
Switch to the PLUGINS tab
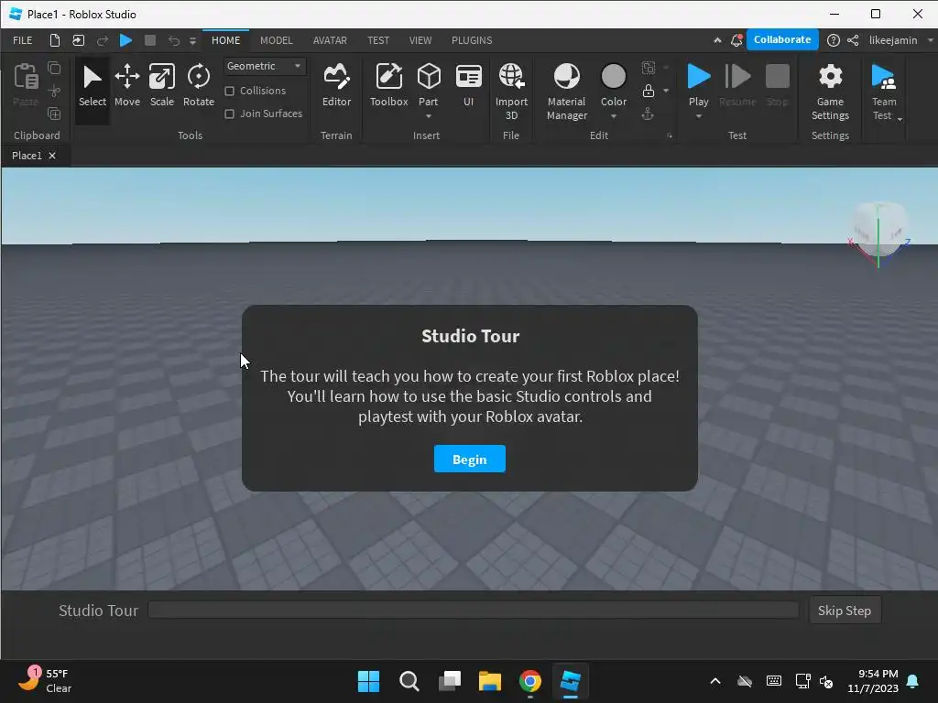pyautogui.click(x=472, y=40)
